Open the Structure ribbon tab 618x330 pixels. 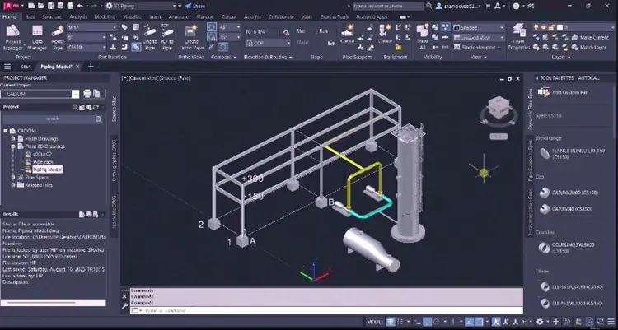(52, 17)
